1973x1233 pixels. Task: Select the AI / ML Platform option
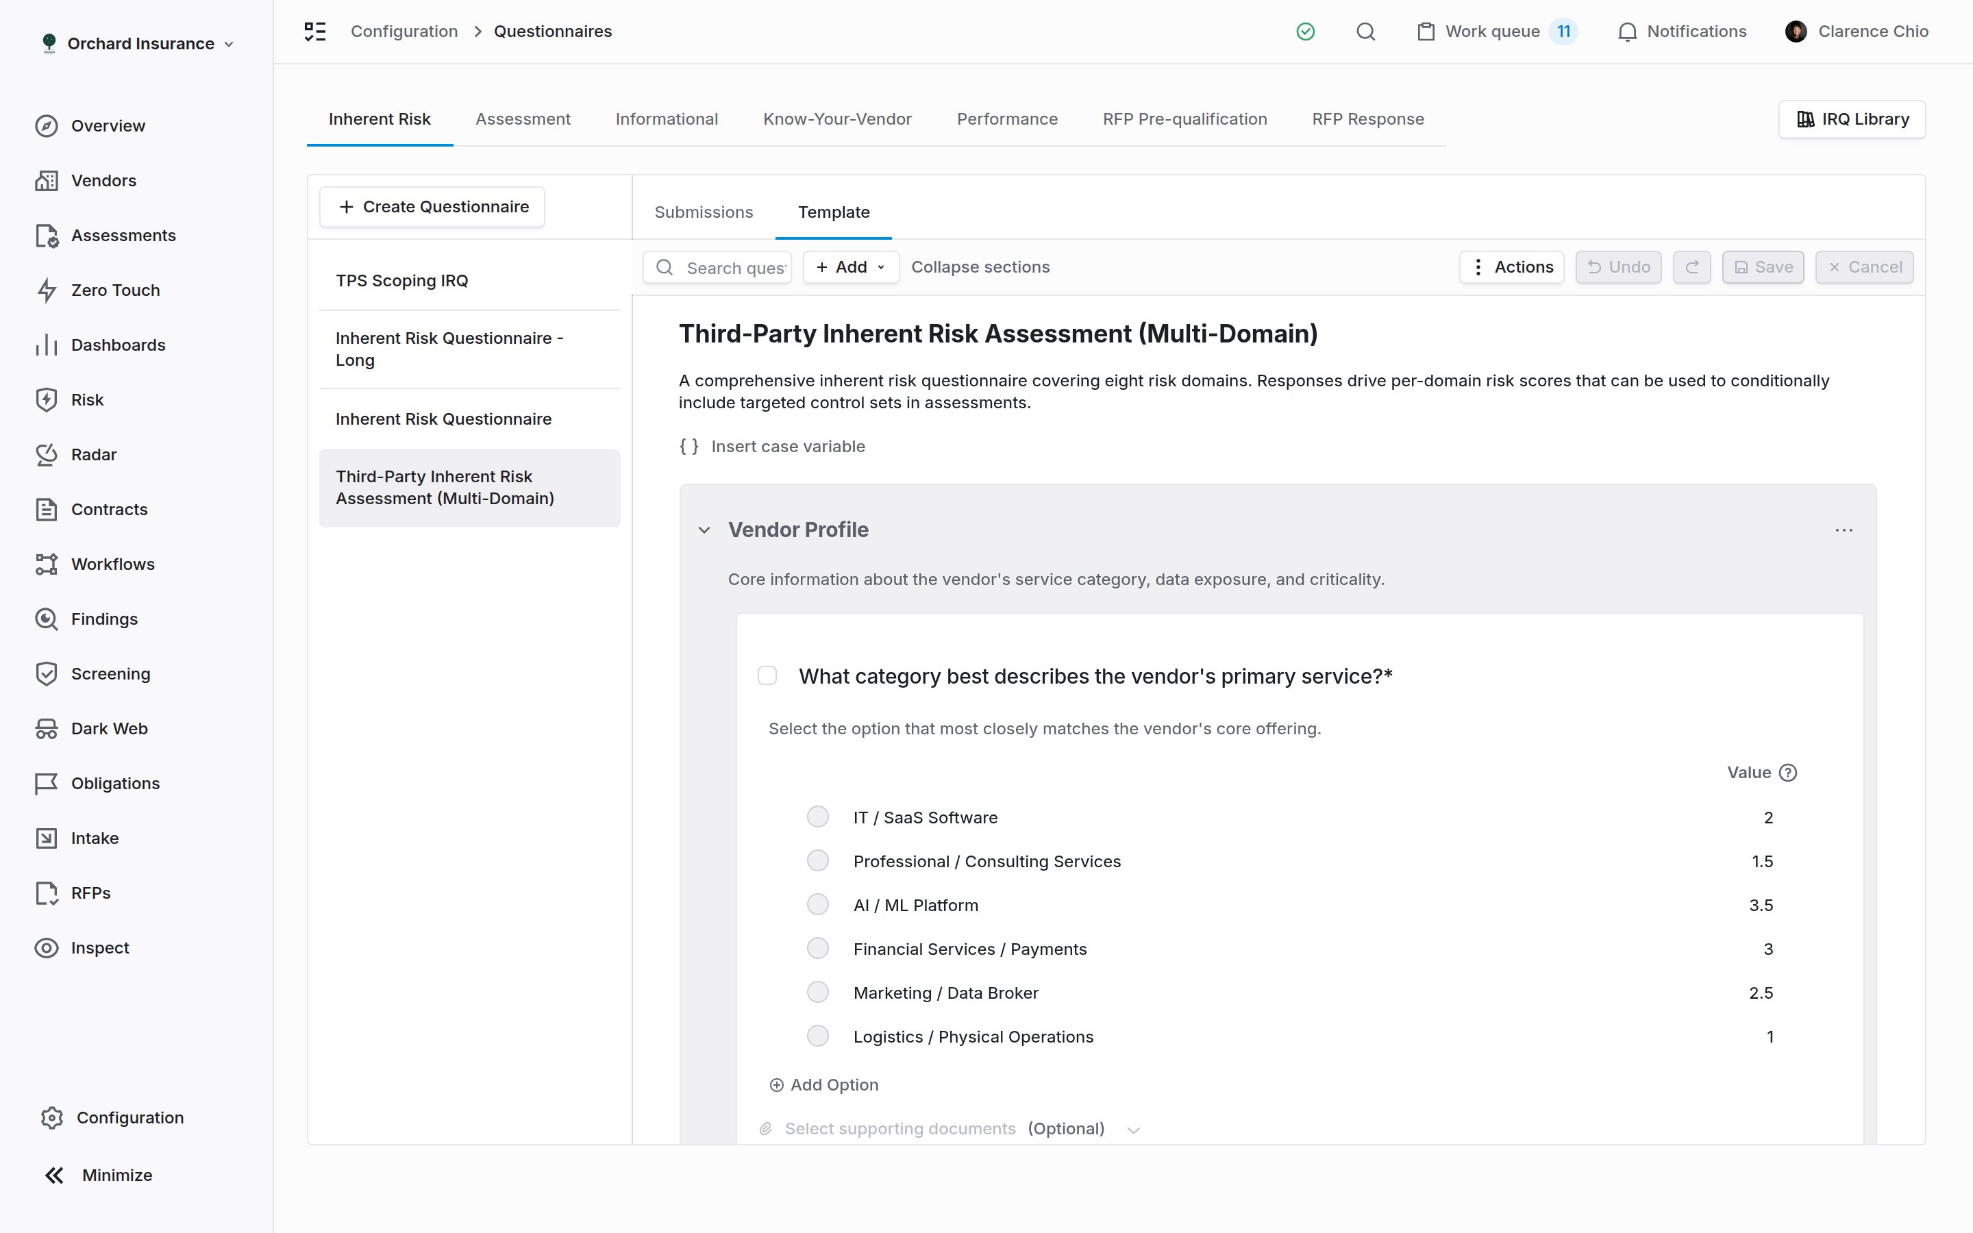818,904
